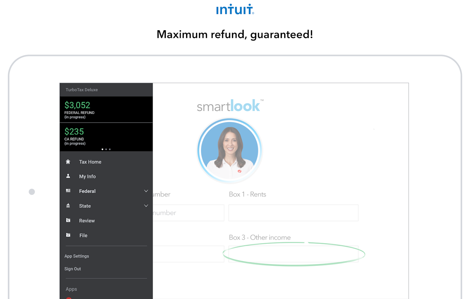Image resolution: width=470 pixels, height=299 pixels.
Task: Focus the partially visible number input field
Action: click(x=188, y=213)
